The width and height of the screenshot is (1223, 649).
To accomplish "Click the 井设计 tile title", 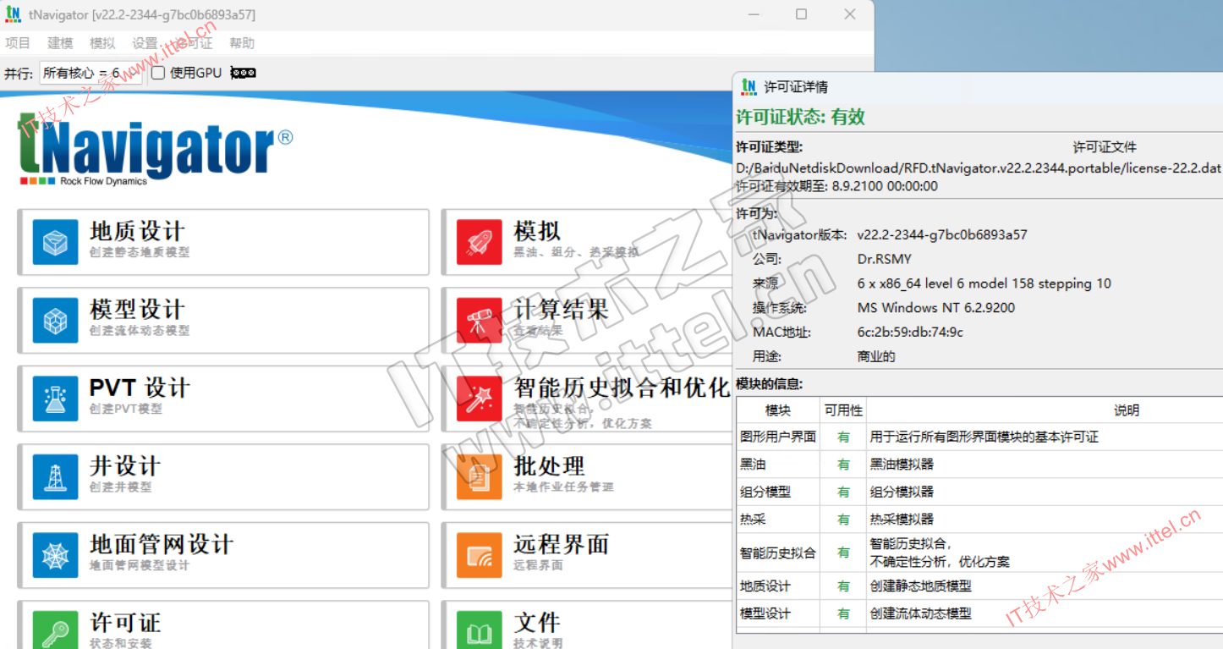I will click(124, 466).
